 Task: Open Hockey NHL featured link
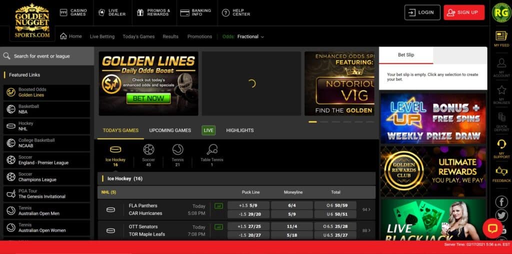pos(46,126)
